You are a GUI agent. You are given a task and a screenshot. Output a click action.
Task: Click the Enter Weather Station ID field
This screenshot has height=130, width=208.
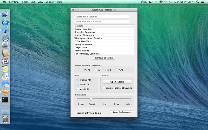point(102,22)
